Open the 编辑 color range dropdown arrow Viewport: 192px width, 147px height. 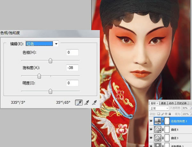click(x=56, y=44)
